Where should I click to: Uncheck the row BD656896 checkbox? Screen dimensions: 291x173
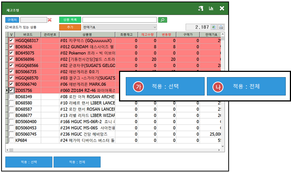(11, 59)
